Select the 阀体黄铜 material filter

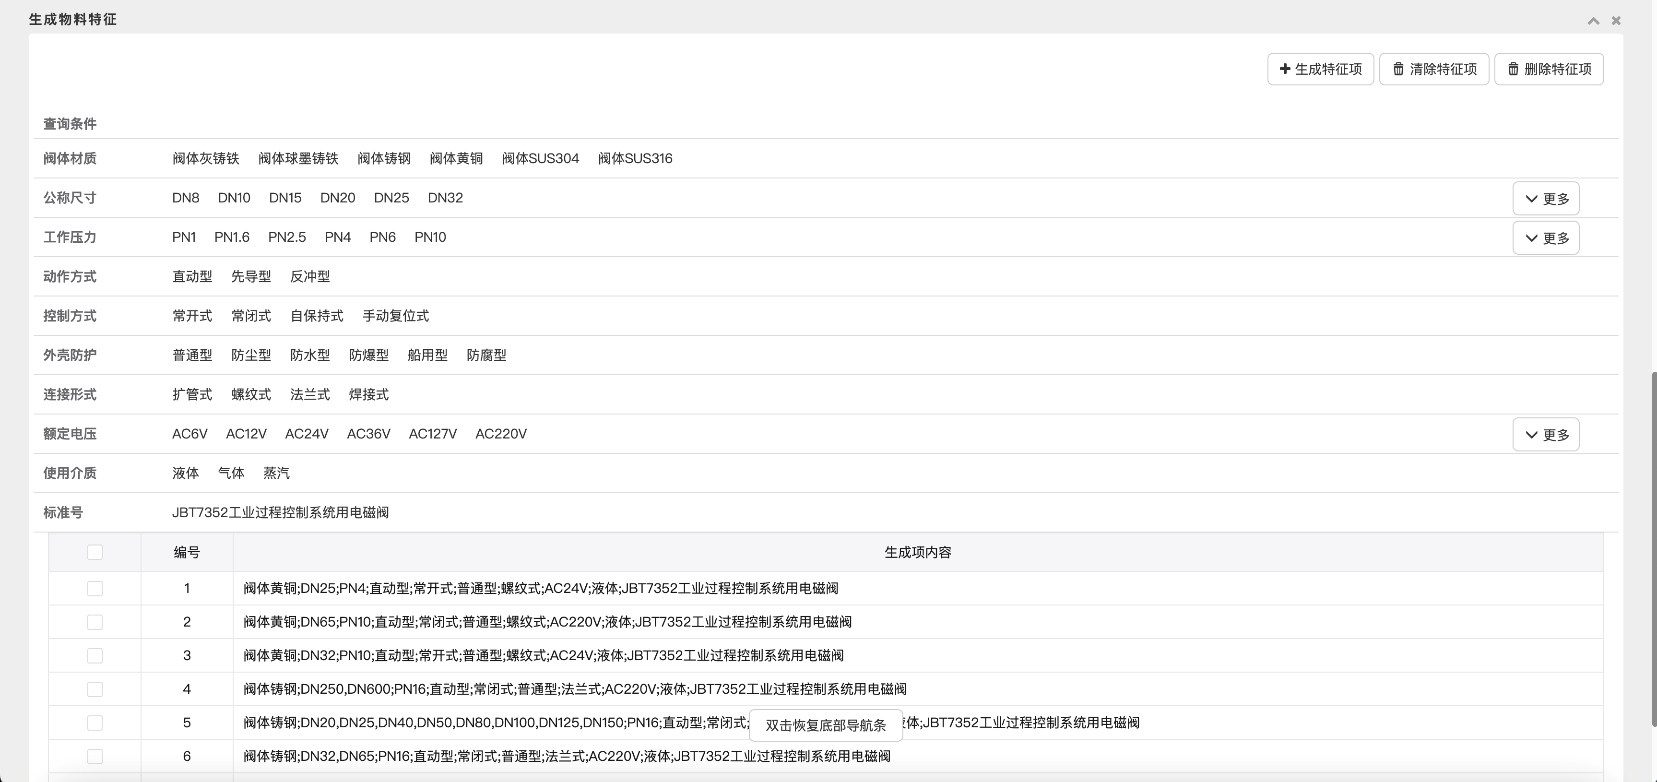click(456, 158)
